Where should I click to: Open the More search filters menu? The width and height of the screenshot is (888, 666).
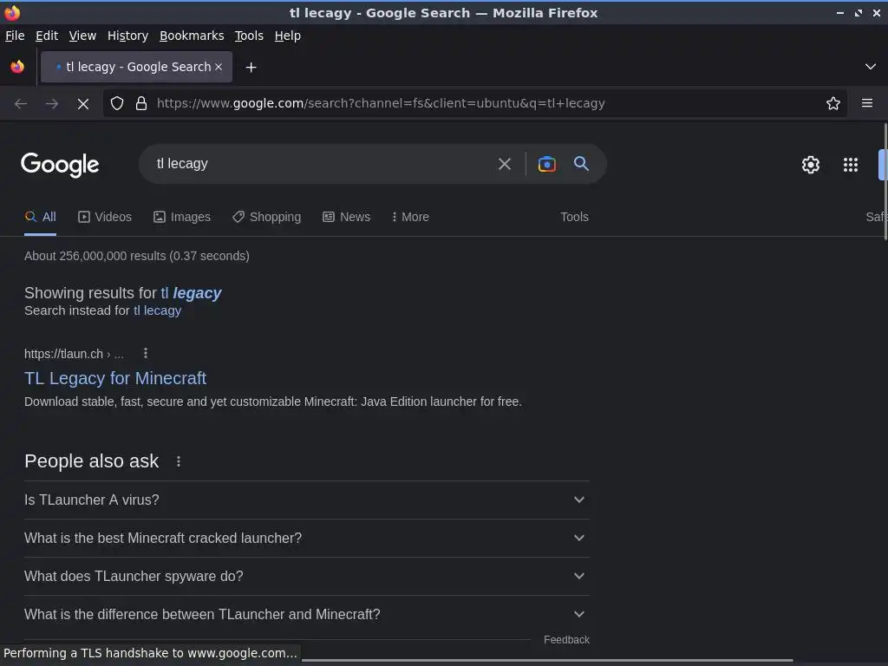click(x=410, y=217)
